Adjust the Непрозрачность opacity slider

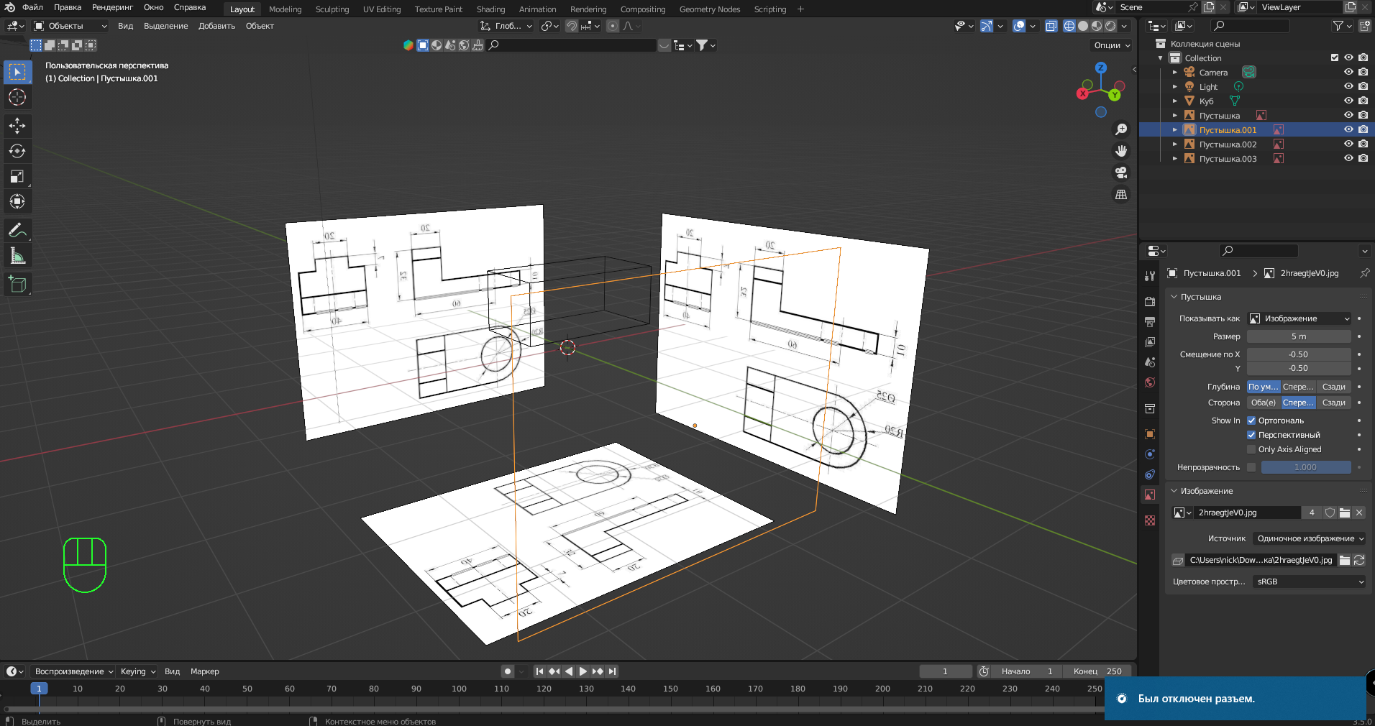[x=1305, y=467]
